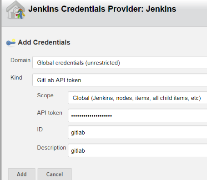Click the Kind label
Viewport: 207px width, 180px height.
[x=16, y=78]
